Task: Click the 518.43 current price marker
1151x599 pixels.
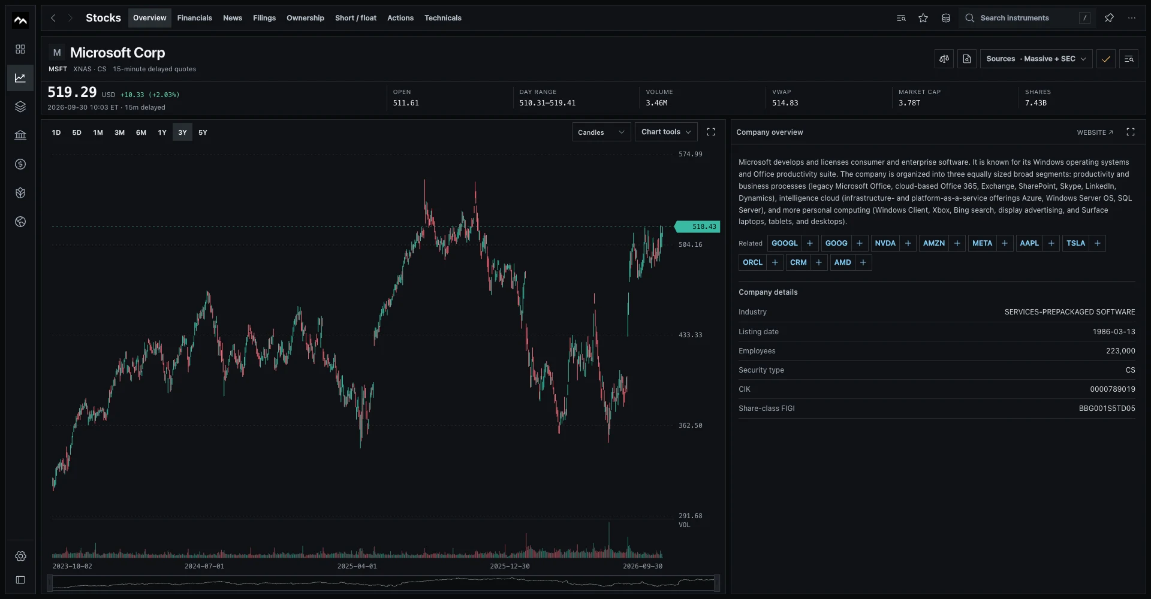Action: (697, 226)
